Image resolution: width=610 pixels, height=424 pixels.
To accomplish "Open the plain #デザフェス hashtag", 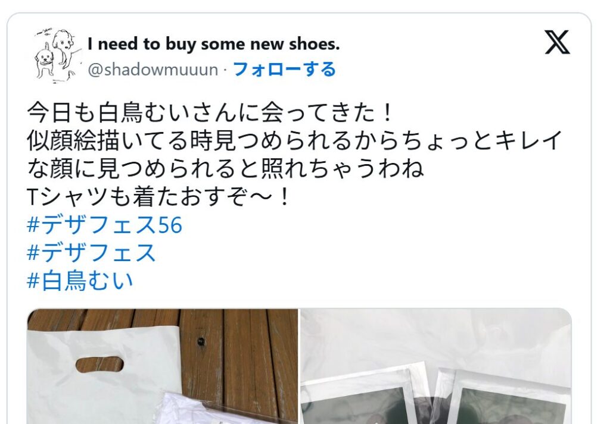I will point(91,253).
